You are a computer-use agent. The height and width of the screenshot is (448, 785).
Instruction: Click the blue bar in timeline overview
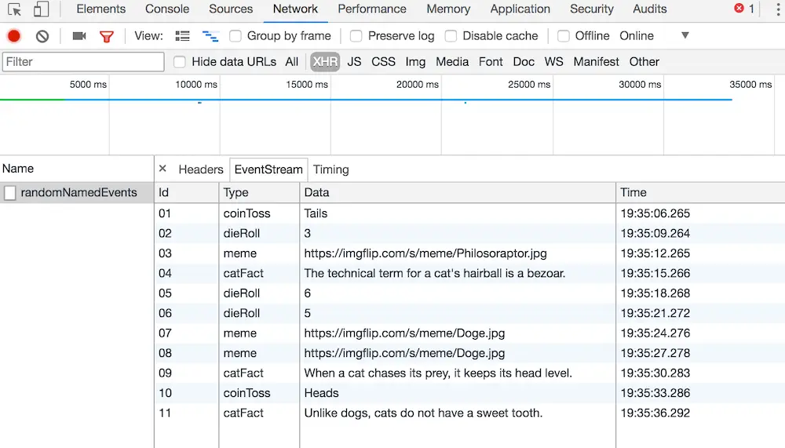398,100
